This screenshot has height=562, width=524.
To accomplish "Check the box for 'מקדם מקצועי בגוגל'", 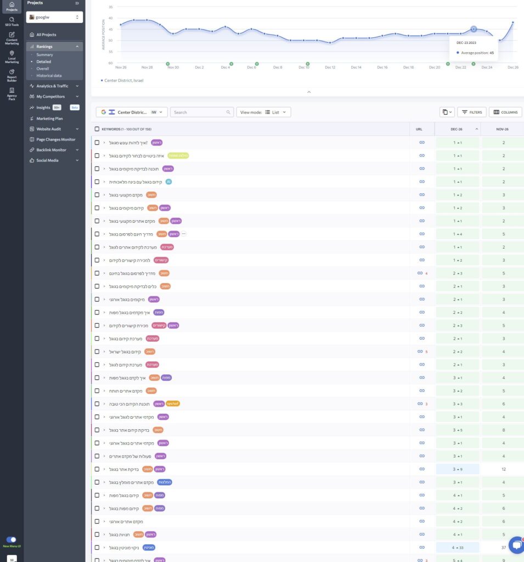I will (x=97, y=195).
